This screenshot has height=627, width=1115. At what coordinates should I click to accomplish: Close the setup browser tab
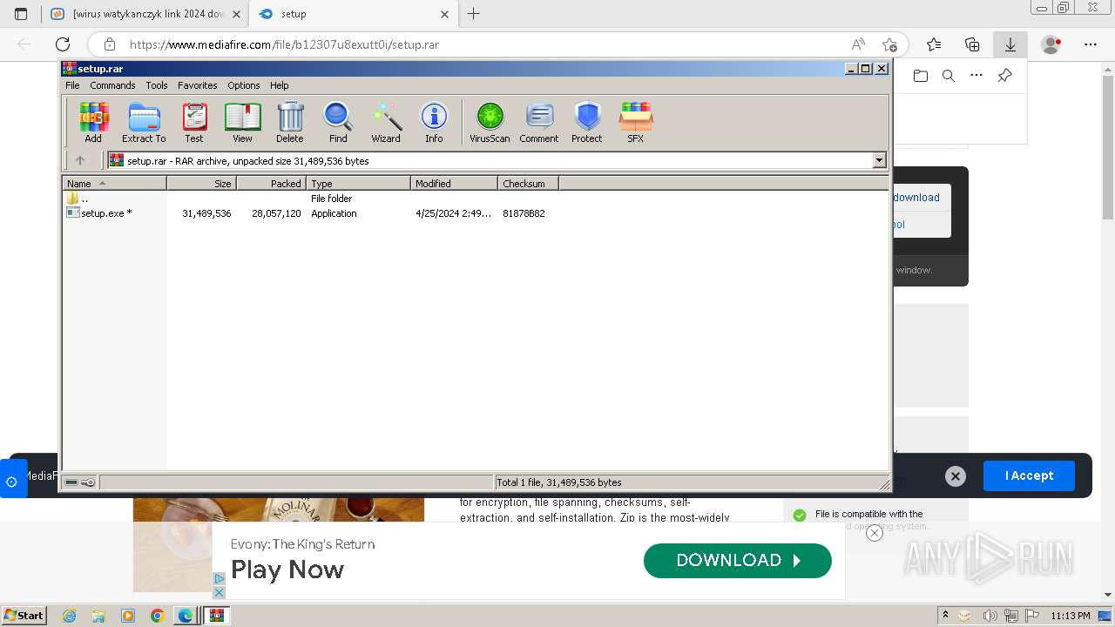pyautogui.click(x=445, y=14)
